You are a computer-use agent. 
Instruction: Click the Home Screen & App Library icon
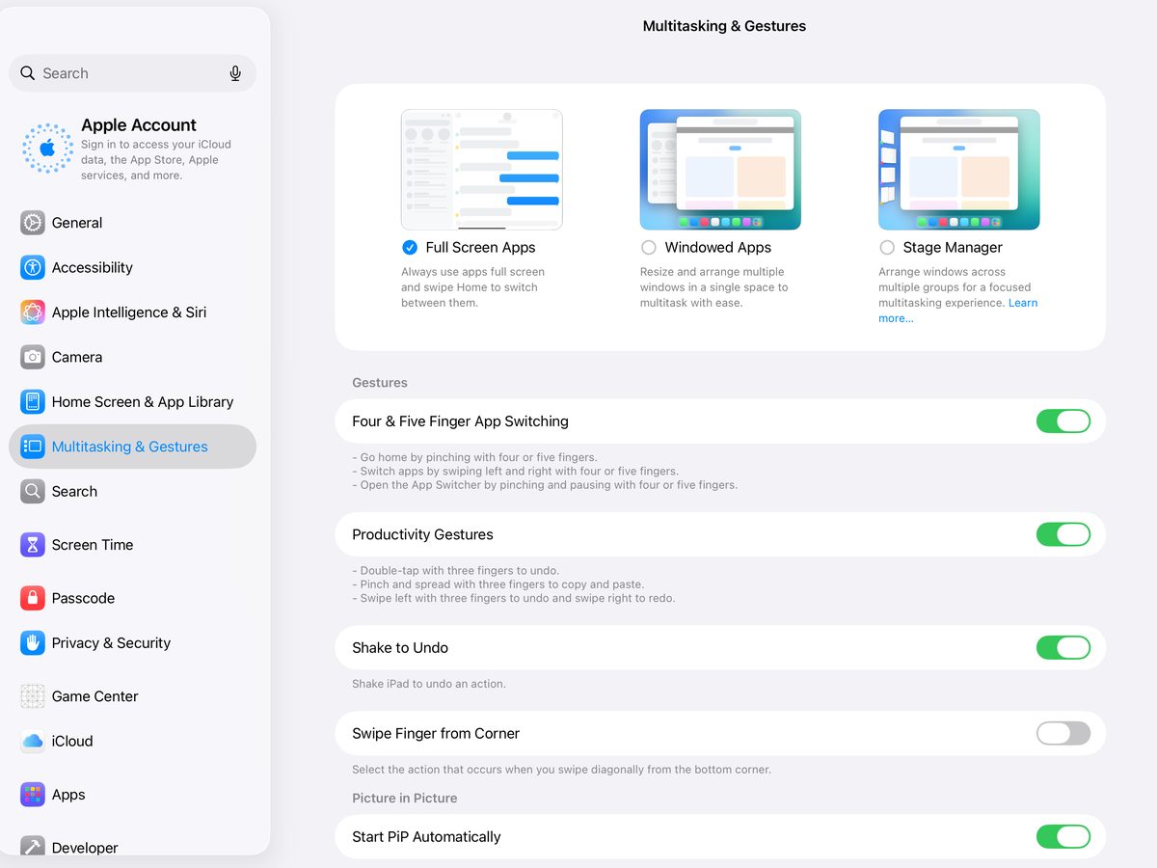pyautogui.click(x=33, y=402)
